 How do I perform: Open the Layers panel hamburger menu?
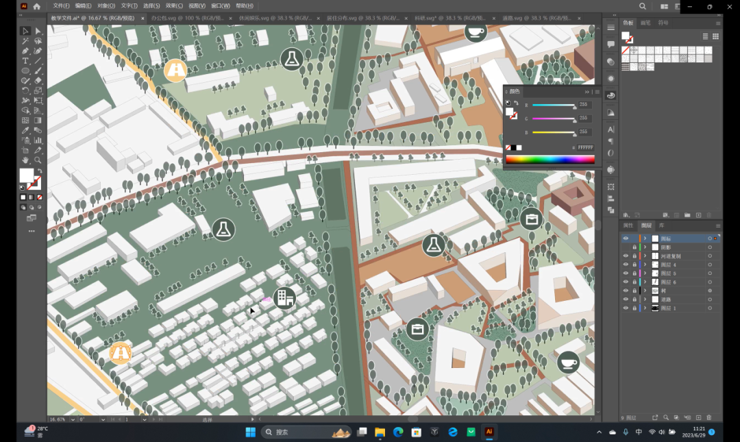[718, 225]
